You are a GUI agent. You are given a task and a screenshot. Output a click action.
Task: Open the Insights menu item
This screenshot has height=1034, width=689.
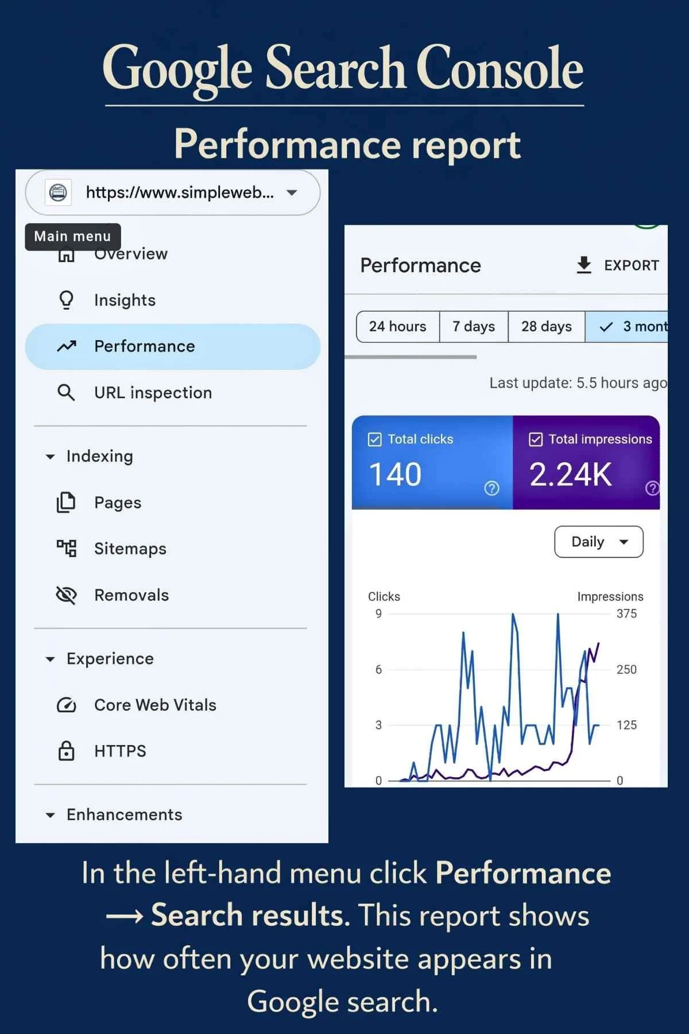(125, 300)
